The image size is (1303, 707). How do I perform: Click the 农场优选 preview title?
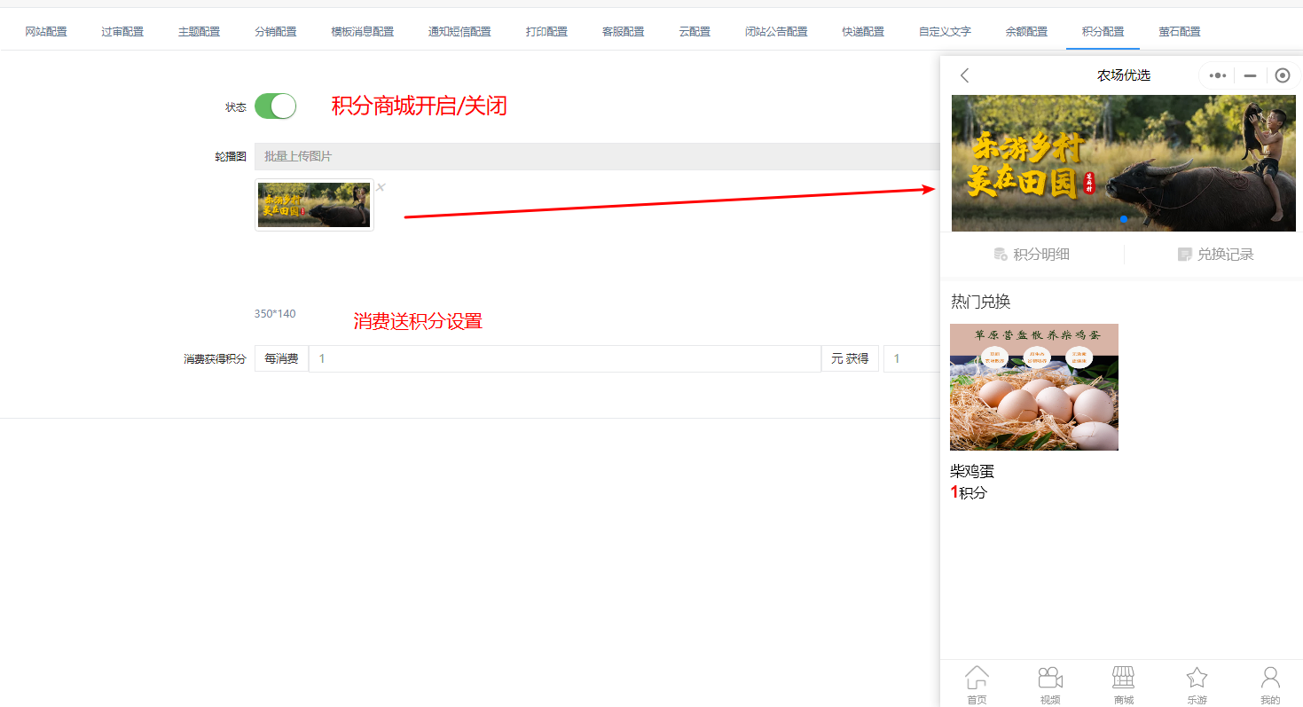1123,75
